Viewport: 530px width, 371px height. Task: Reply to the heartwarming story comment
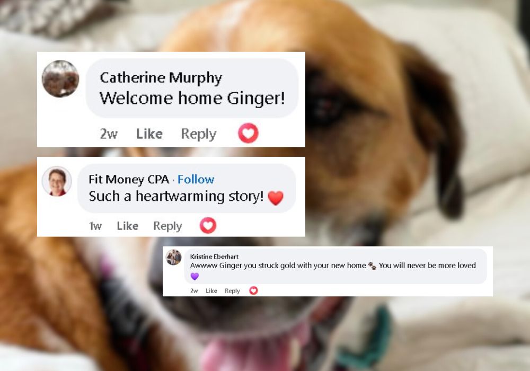coord(167,226)
